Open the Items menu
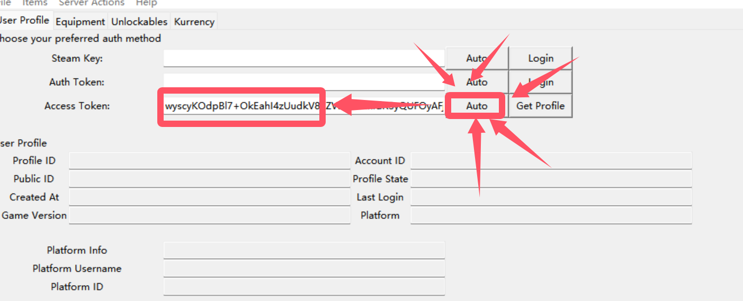Image resolution: width=743 pixels, height=301 pixels. tap(35, 3)
